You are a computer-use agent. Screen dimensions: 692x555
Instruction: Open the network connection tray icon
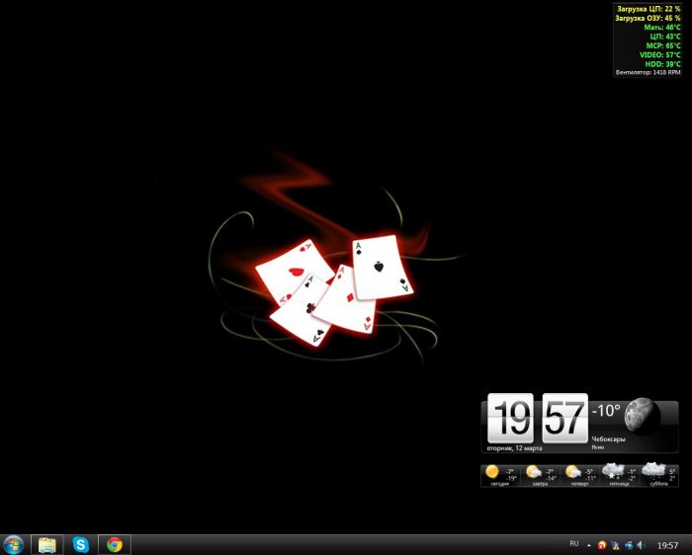[x=629, y=545]
